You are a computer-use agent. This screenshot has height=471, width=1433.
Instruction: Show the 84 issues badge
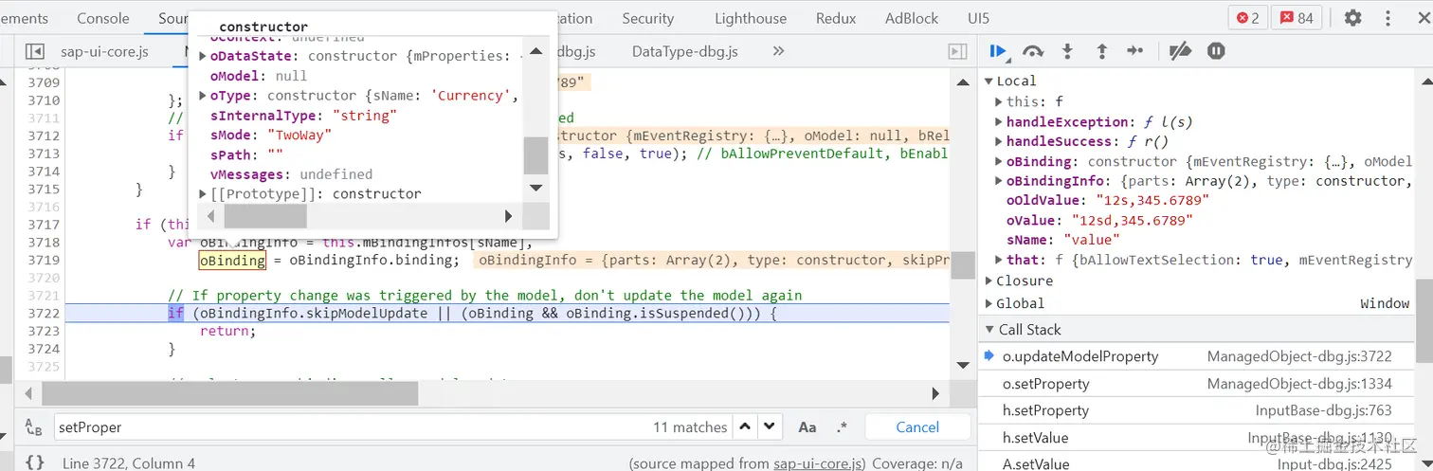coord(1296,18)
